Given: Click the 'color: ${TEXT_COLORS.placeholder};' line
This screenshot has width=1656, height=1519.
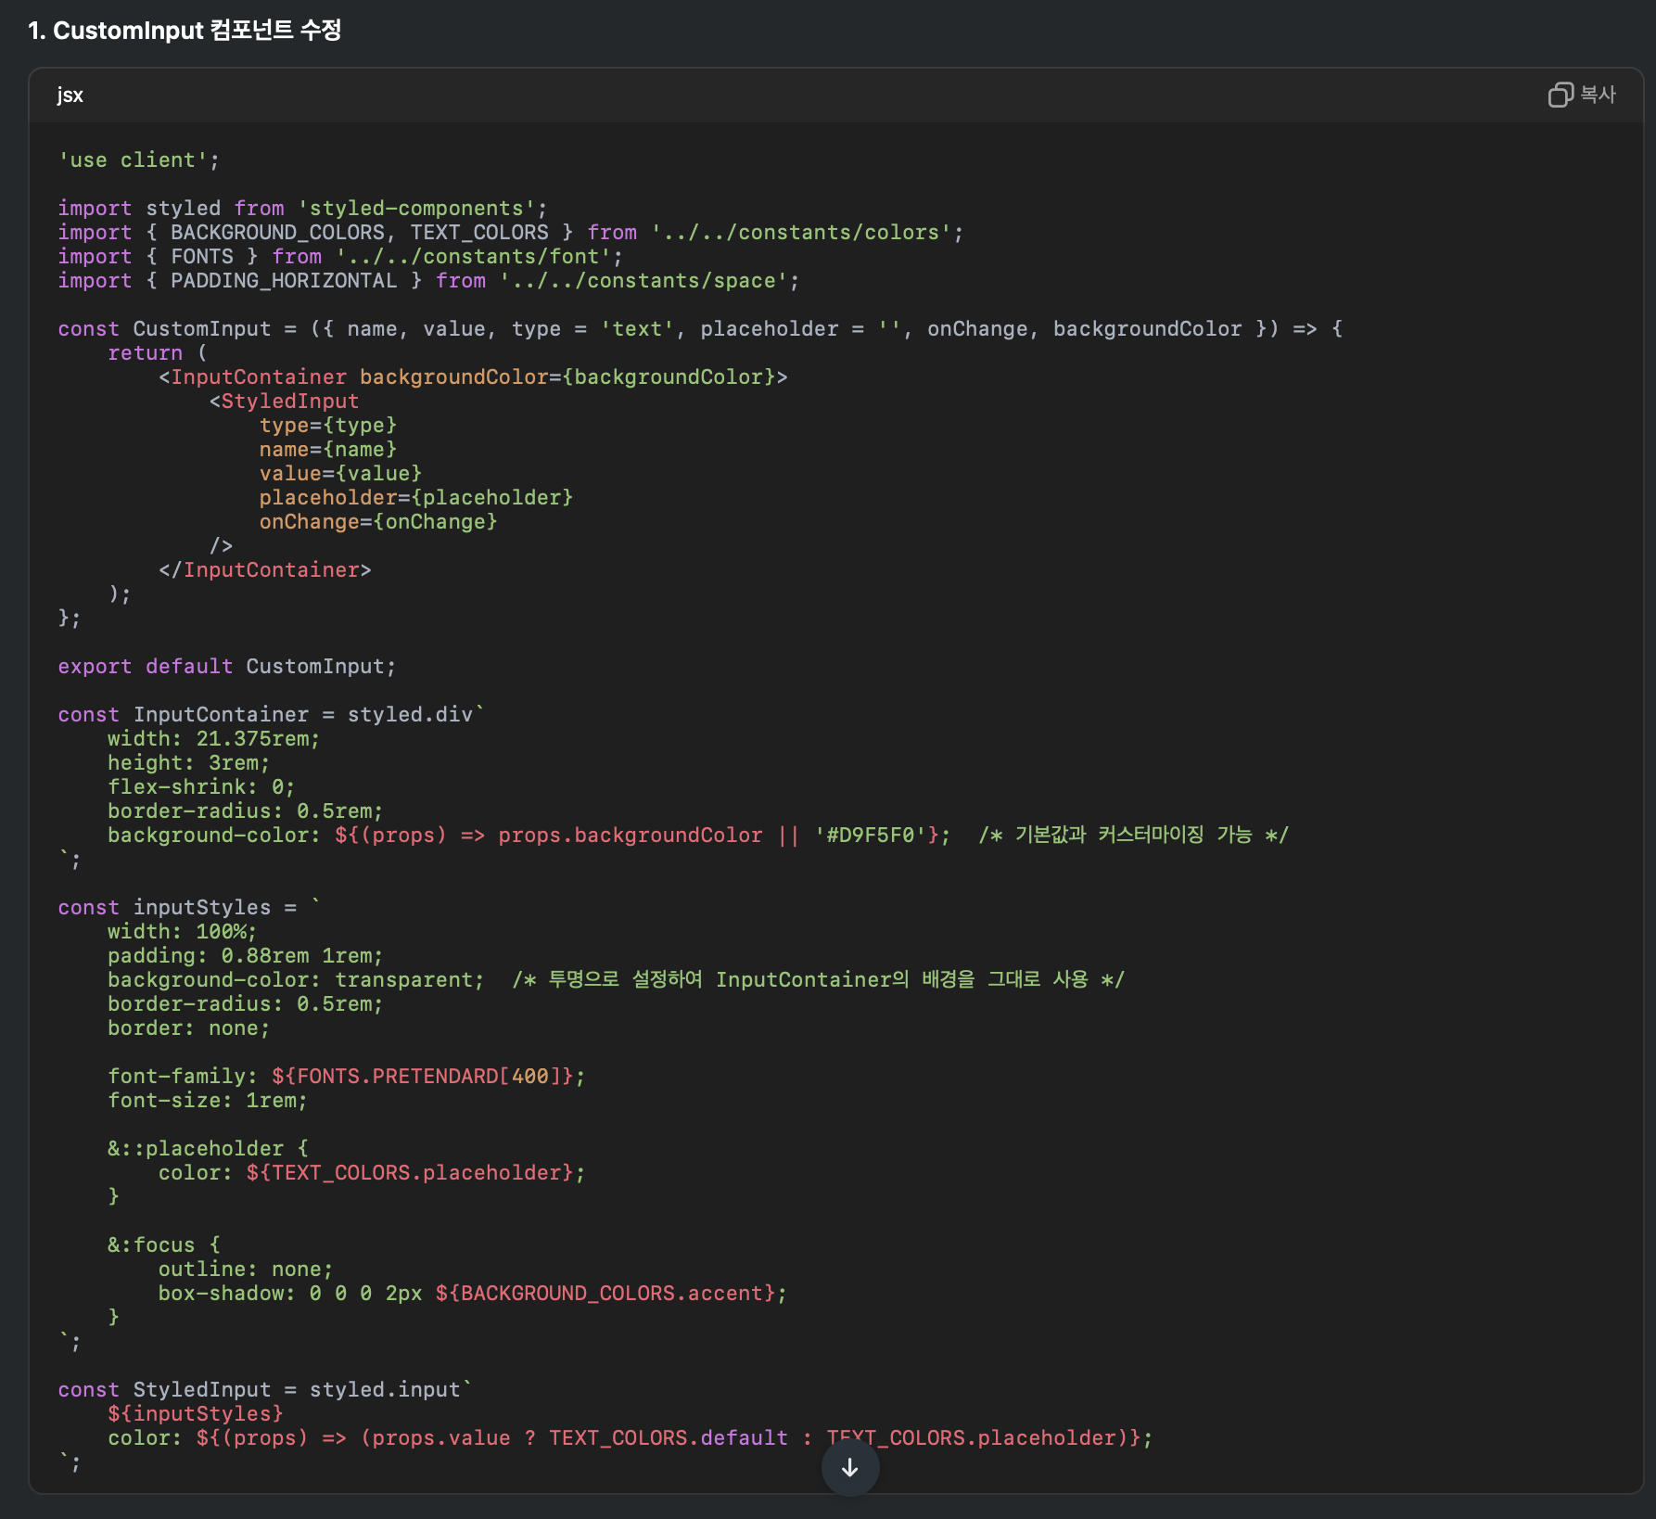Looking at the screenshot, I should tap(372, 1173).
